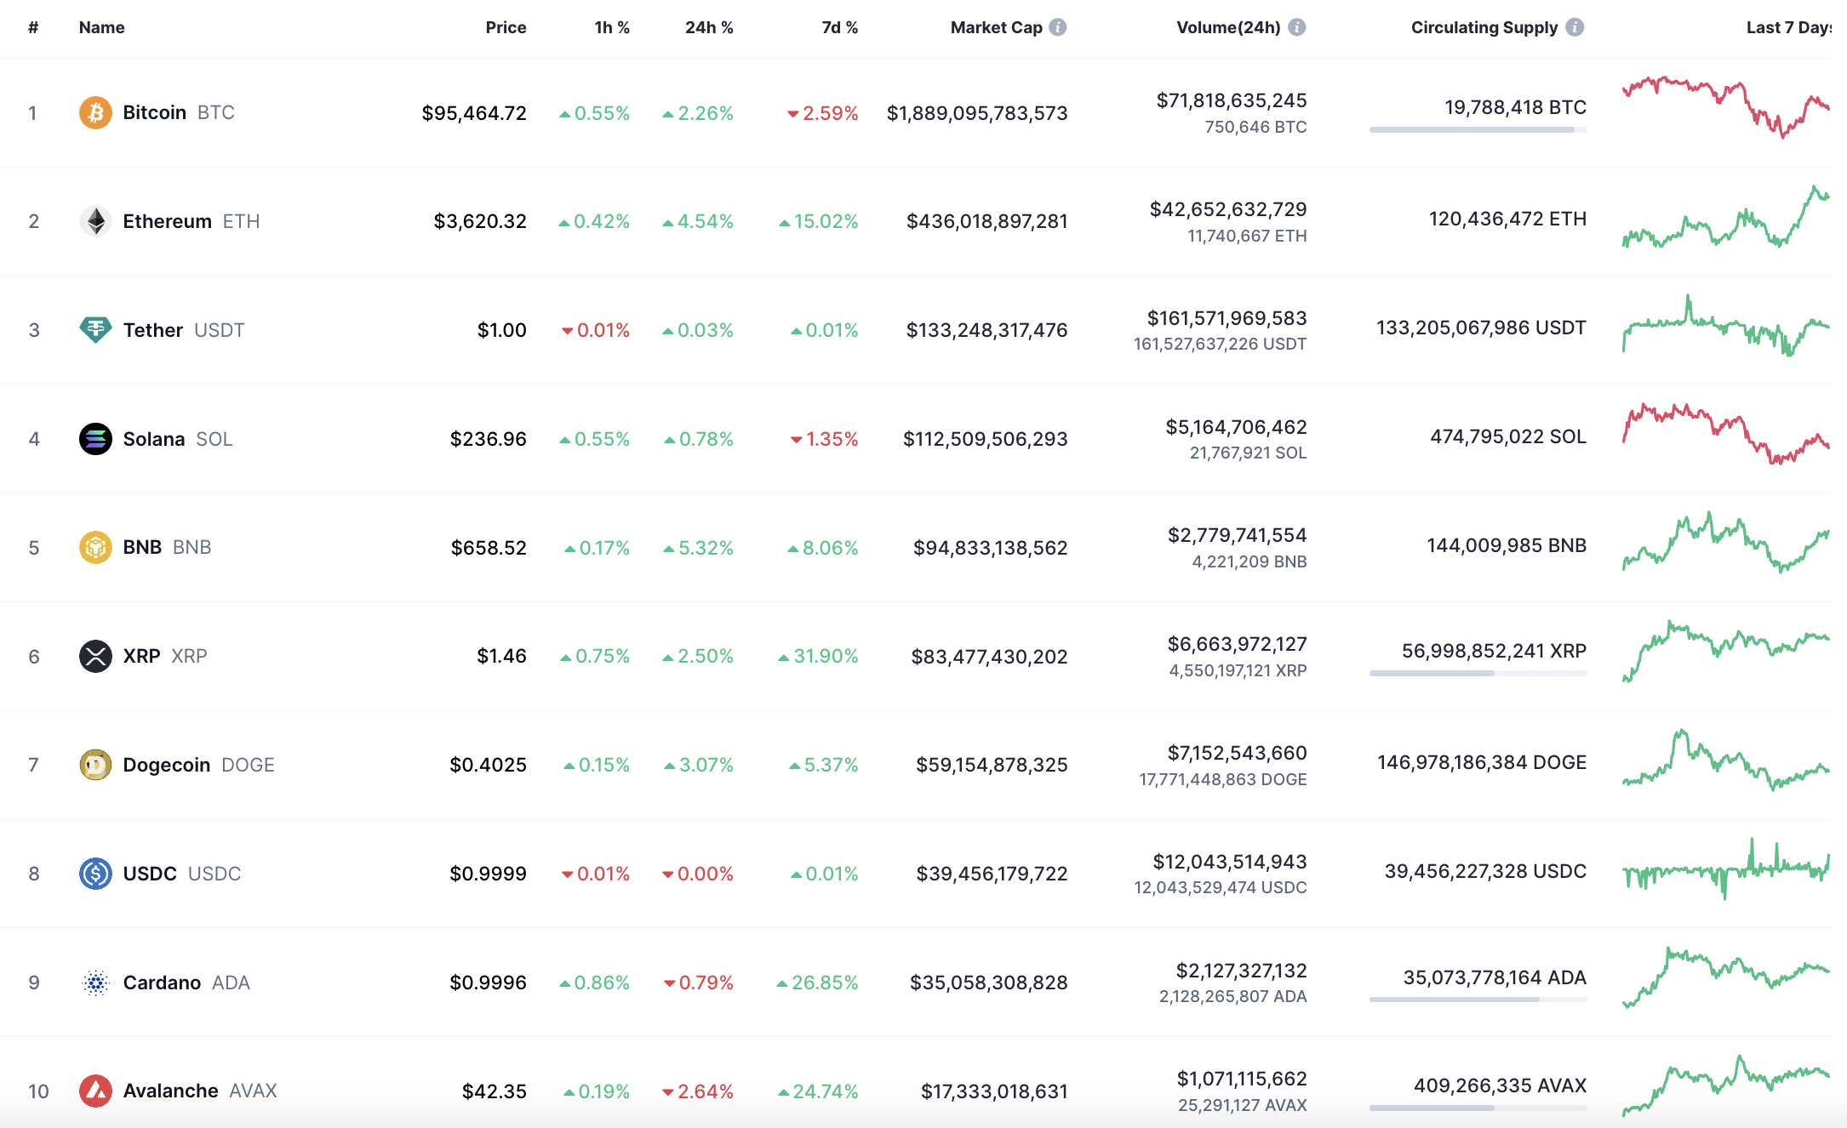
Task: Click the Circulating Supply info icon
Action: (x=1575, y=27)
